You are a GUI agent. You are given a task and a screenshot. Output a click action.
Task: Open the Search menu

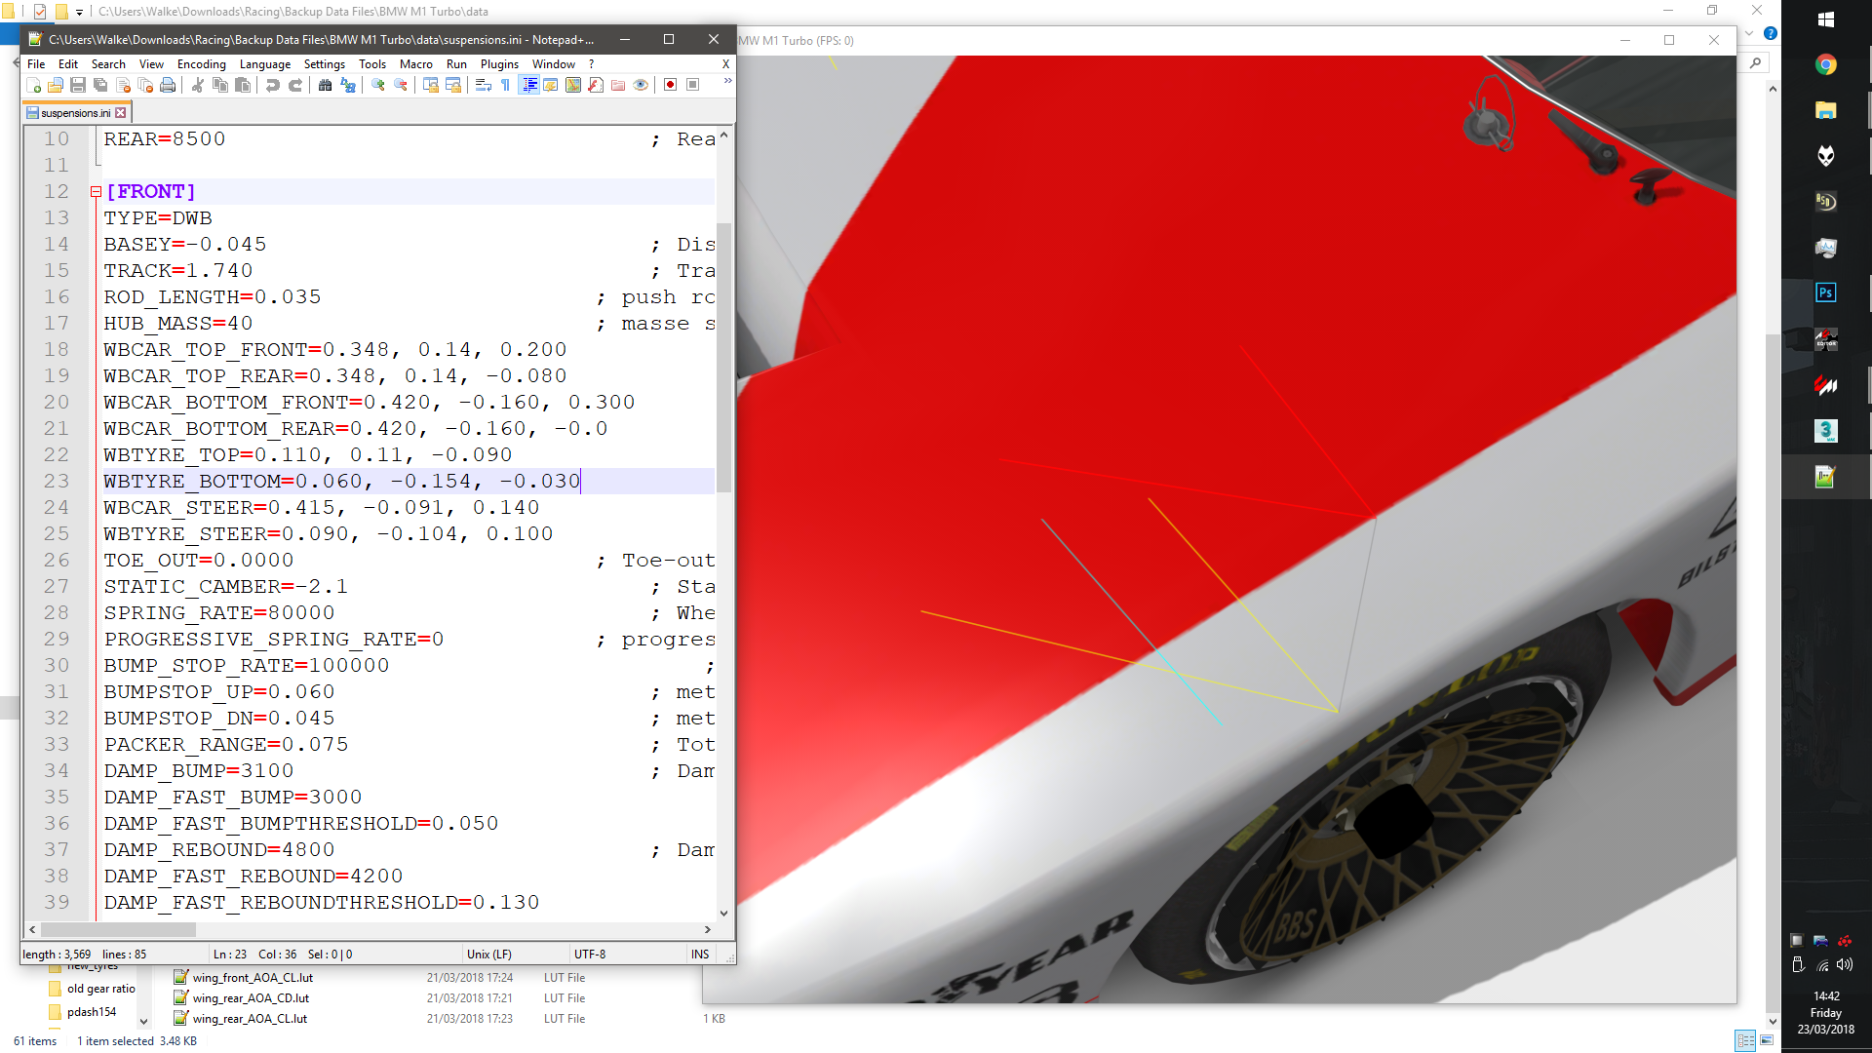click(108, 64)
